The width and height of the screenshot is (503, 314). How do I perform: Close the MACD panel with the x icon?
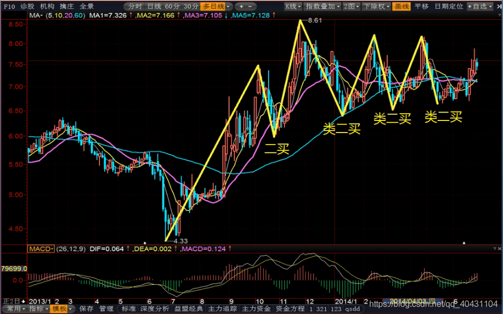tap(499, 248)
